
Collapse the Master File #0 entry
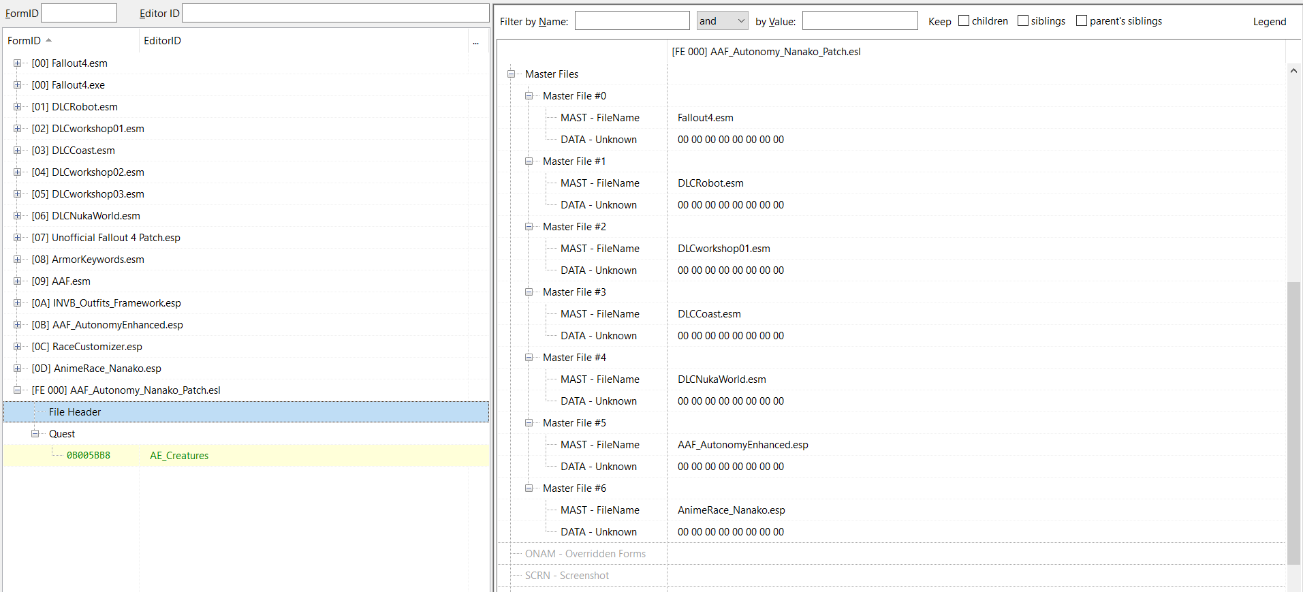(x=529, y=96)
